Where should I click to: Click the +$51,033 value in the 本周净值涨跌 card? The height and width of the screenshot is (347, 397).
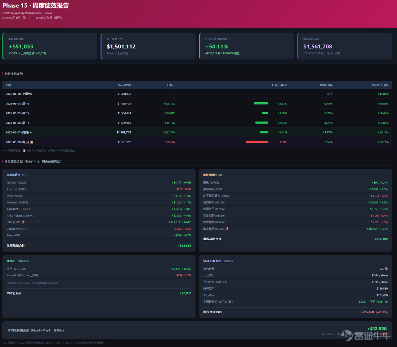[21, 47]
